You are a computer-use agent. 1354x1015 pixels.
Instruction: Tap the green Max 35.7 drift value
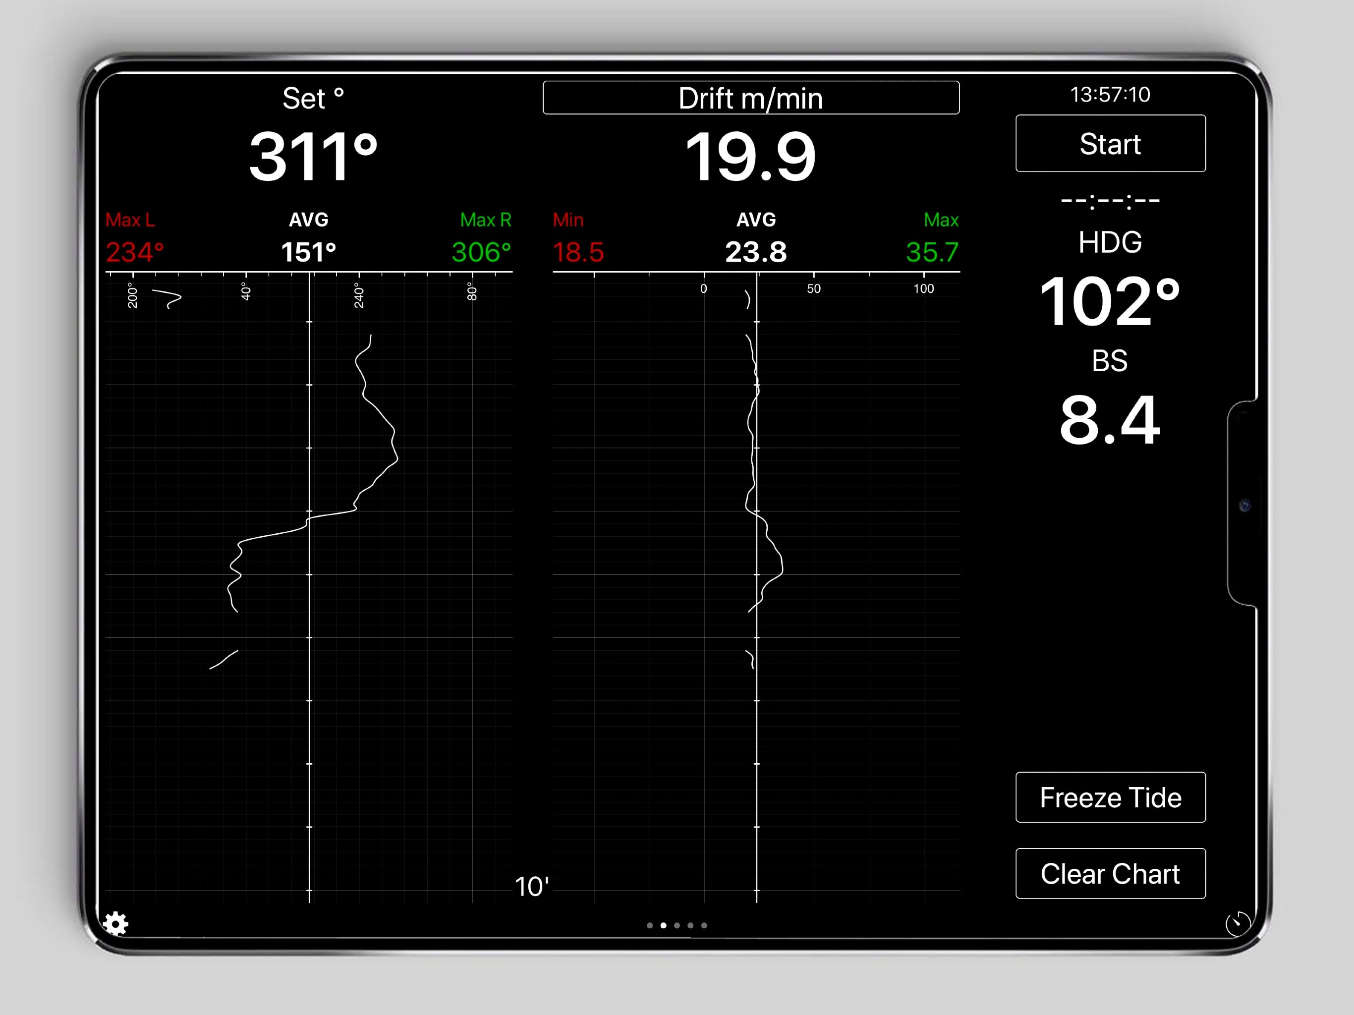pos(932,252)
